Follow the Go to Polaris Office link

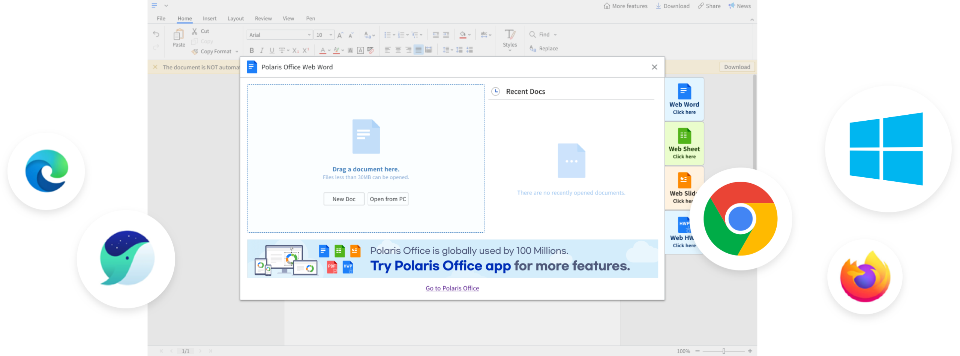(x=452, y=288)
